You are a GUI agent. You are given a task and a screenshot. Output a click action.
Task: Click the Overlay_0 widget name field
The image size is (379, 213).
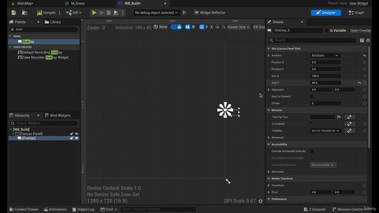pyautogui.click(x=298, y=30)
